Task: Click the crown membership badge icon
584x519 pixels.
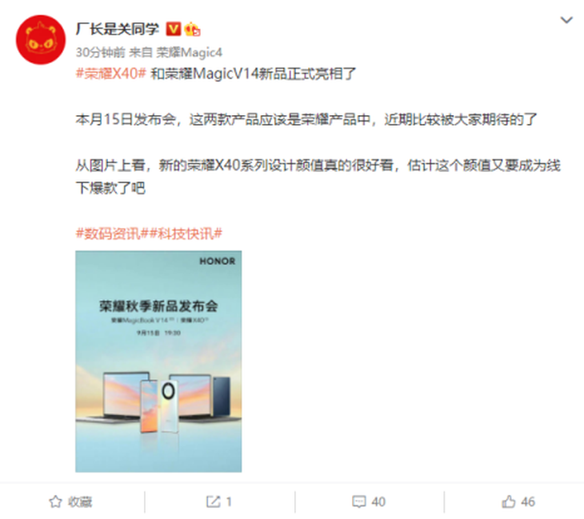Action: click(192, 29)
